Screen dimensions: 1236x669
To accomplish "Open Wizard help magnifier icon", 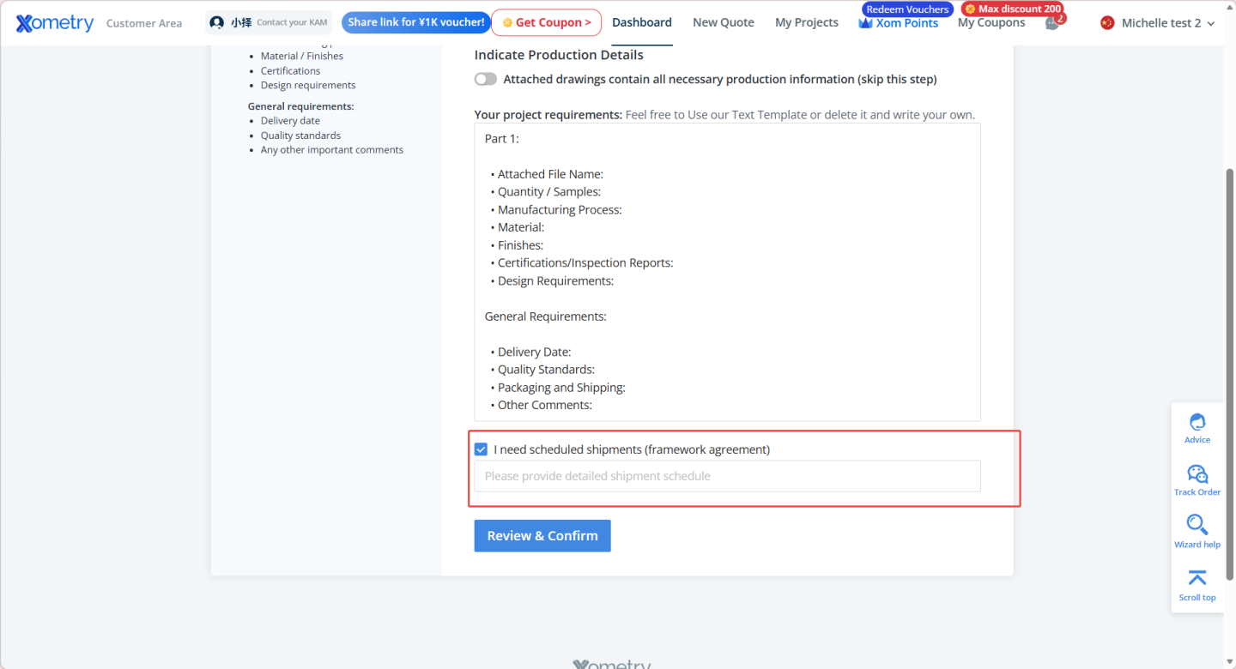I will click(1197, 525).
